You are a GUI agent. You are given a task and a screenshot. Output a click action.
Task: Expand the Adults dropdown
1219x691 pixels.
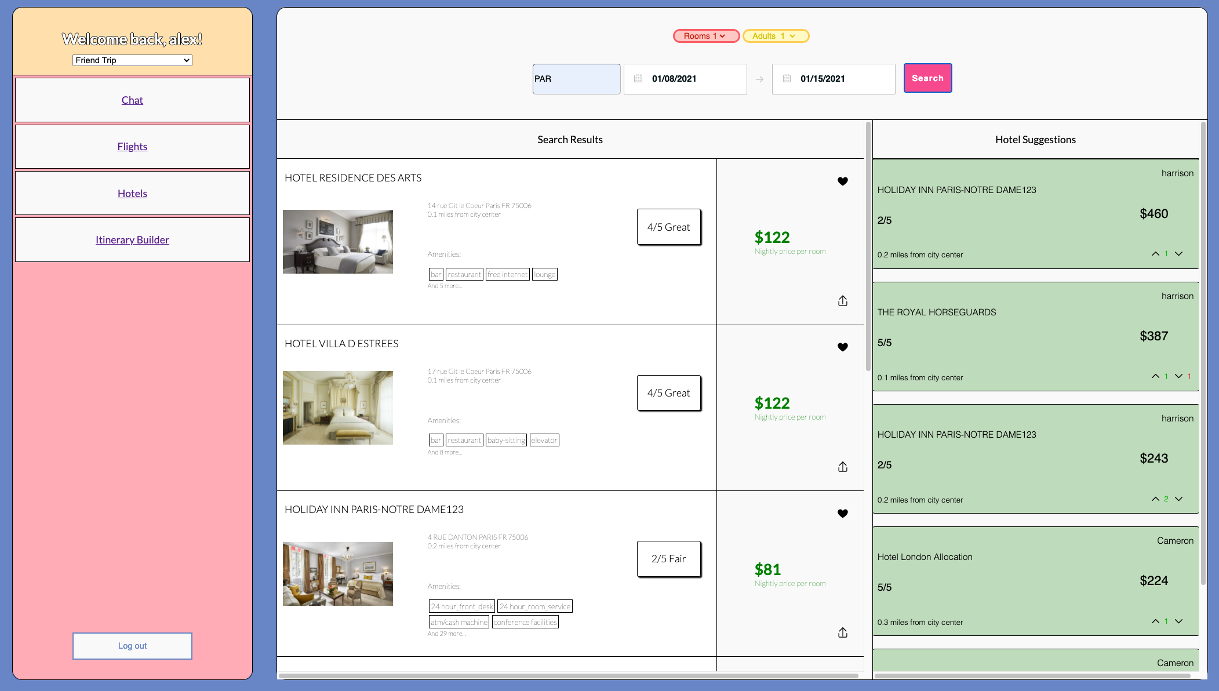coord(775,36)
